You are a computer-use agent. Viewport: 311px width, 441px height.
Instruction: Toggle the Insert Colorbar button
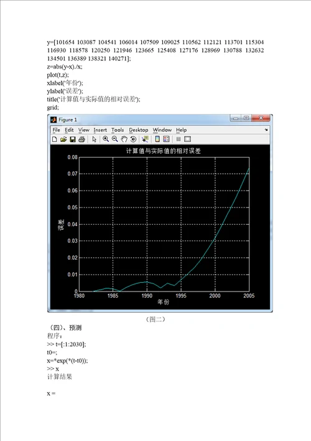157,139
